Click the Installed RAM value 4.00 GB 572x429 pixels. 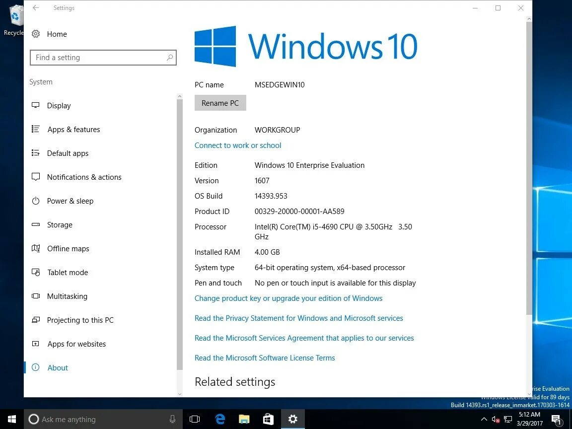pos(267,252)
